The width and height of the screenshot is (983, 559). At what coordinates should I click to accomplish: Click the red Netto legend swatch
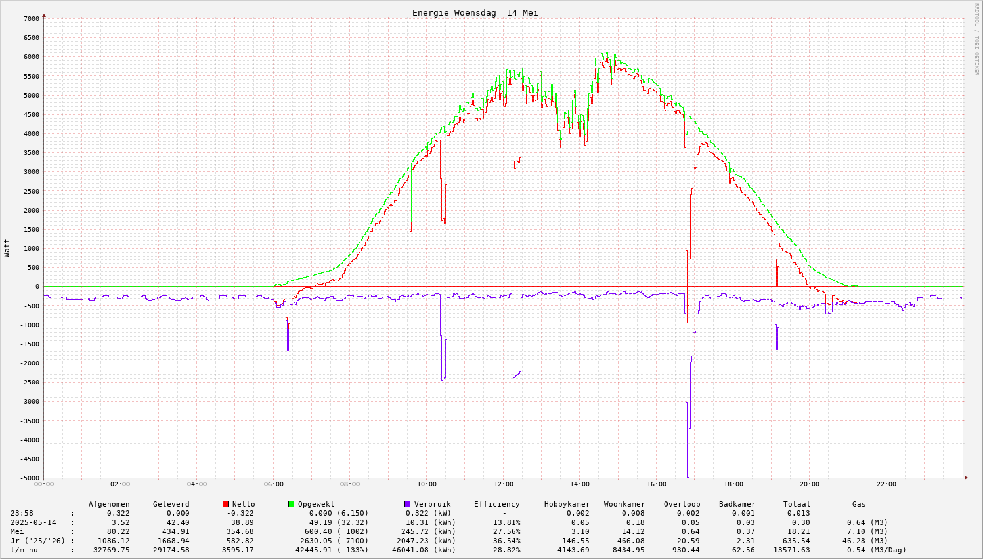[x=226, y=504]
